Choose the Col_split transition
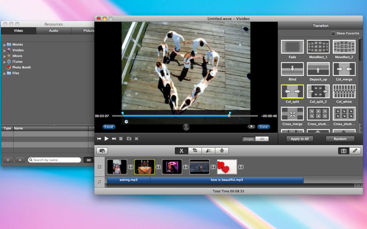 click(292, 91)
